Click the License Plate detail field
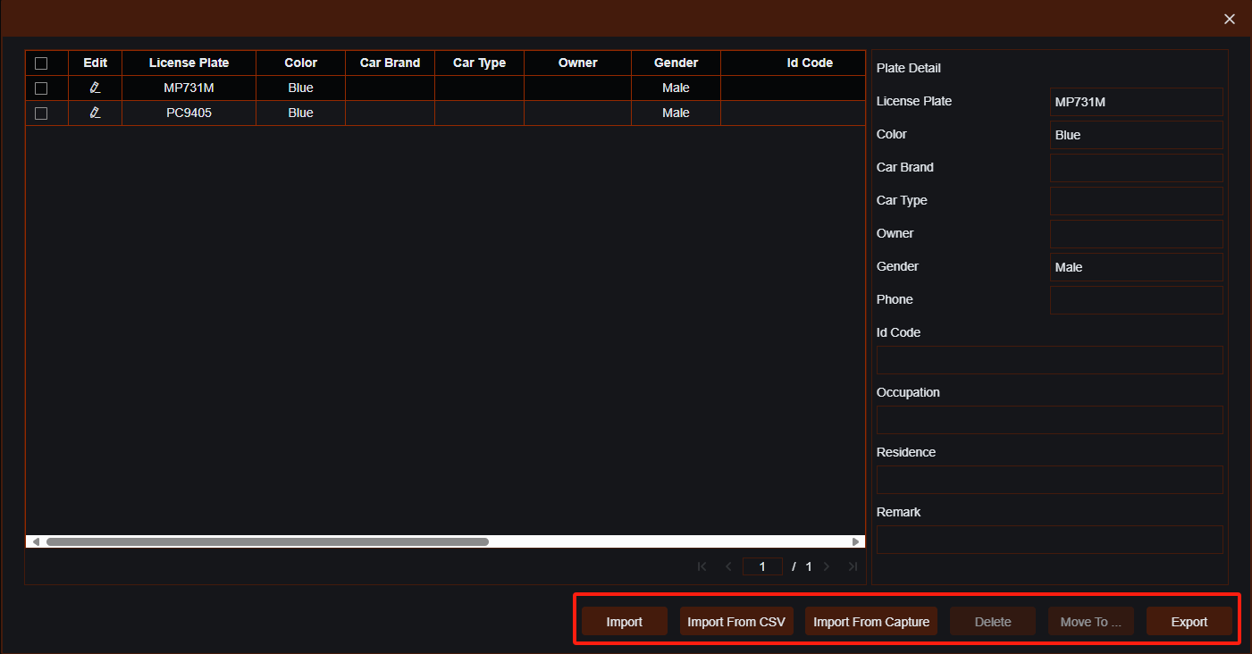Viewport: 1252px width, 654px height. (1136, 102)
